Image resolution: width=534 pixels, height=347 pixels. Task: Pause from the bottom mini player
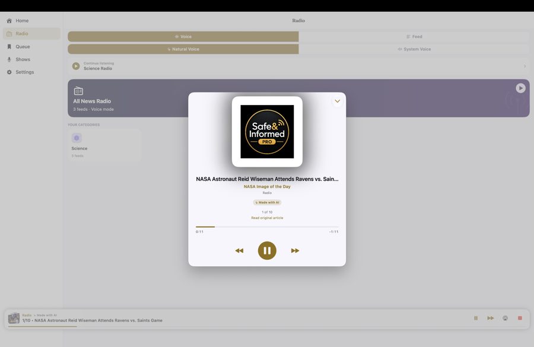click(x=476, y=318)
